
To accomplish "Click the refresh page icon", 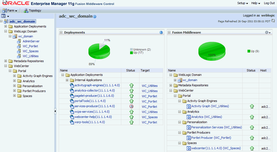I will (x=273, y=21).
